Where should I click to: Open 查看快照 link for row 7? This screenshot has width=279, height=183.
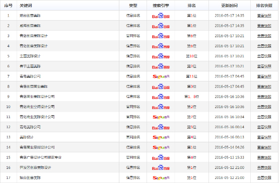[x=264, y=76]
